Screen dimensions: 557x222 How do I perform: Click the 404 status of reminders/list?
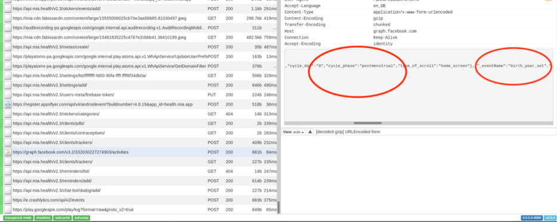pos(229,171)
